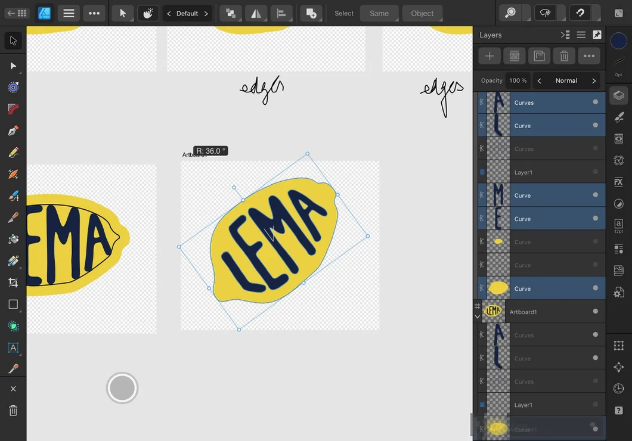The height and width of the screenshot is (441, 632).
Task: Open the Normal blend mode list
Action: coord(566,80)
